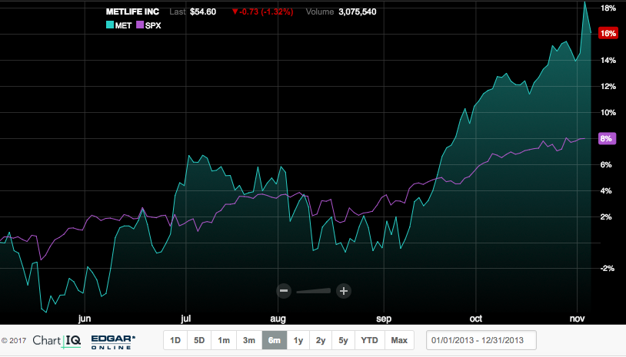Viewport: 626px width, 357px height.
Task: Click the jul axis label
Action: [x=185, y=319]
